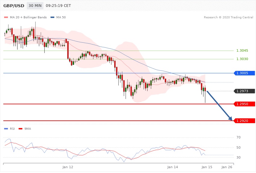This screenshot has width=256, height=173.
Task: Toggle the 9MA legend entry
Action: coord(25,129)
